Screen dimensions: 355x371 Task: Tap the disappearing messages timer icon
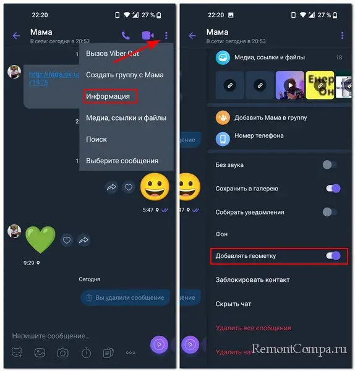coord(86,353)
